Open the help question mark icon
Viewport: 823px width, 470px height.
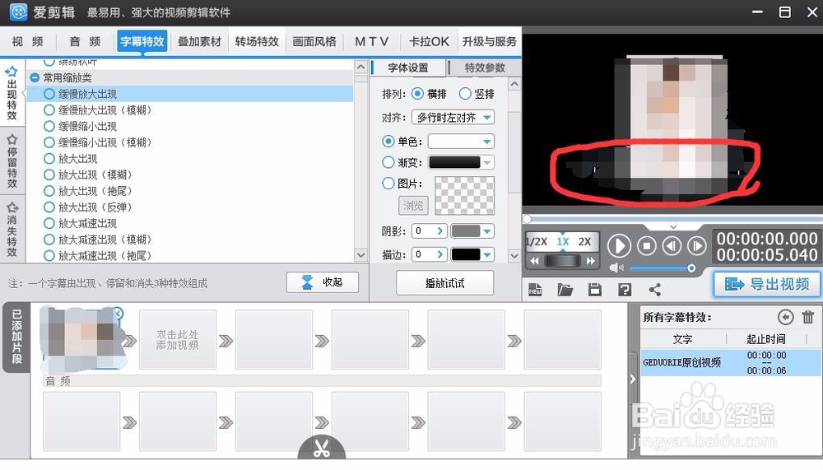click(625, 290)
